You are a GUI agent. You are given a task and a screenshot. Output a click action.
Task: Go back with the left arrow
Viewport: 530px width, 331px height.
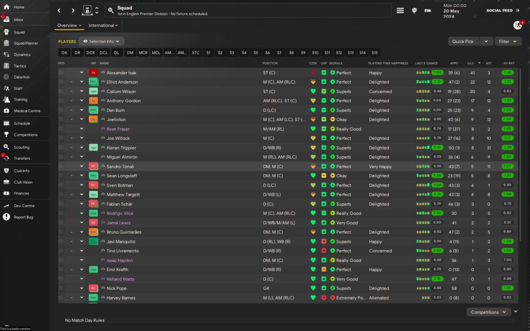pyautogui.click(x=59, y=10)
